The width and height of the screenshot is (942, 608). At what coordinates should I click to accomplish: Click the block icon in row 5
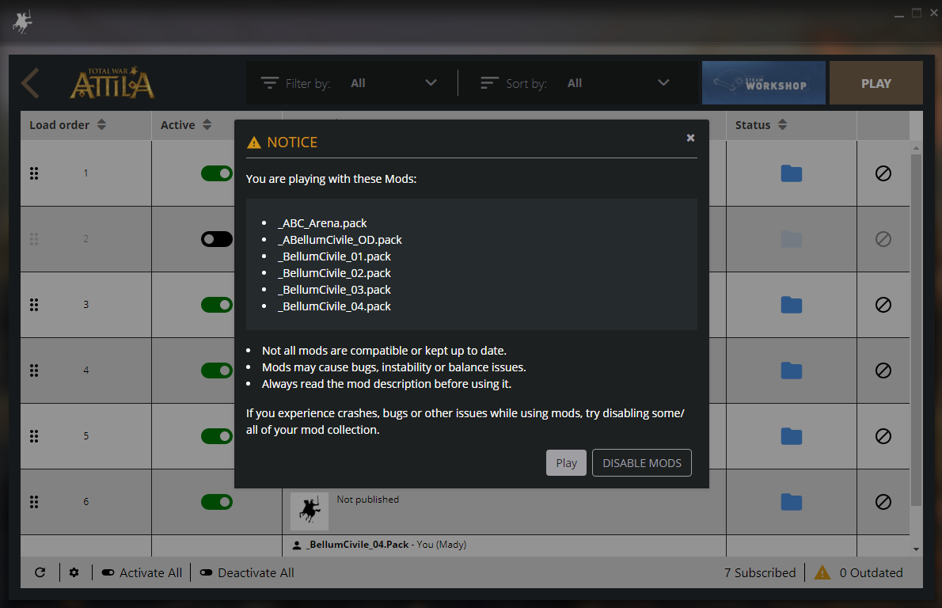(883, 436)
